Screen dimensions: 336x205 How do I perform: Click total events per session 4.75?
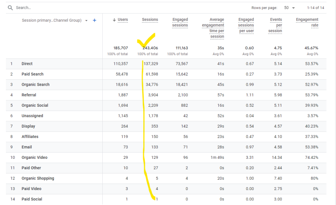(278, 48)
